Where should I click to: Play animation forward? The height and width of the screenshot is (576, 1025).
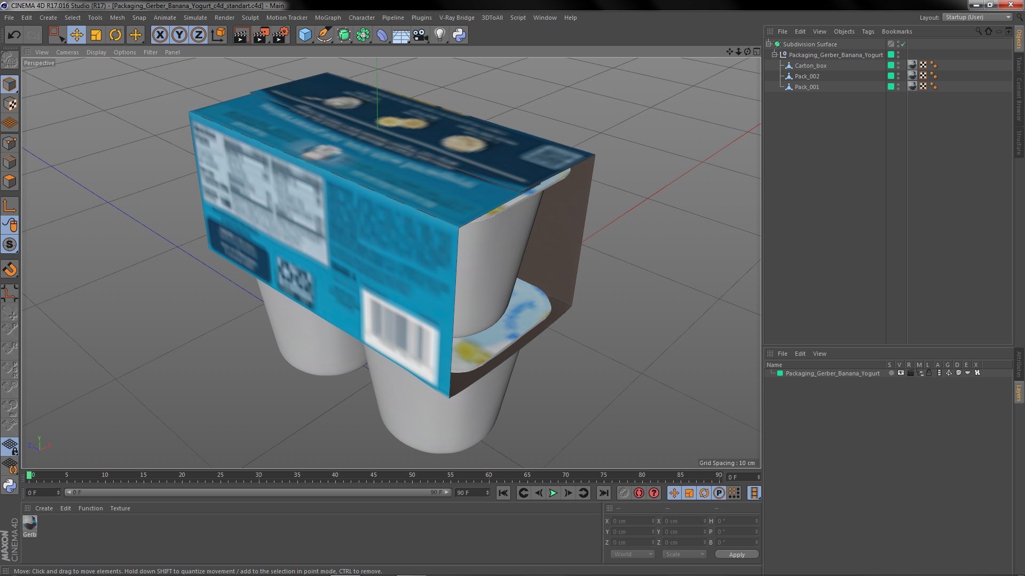[x=553, y=493]
